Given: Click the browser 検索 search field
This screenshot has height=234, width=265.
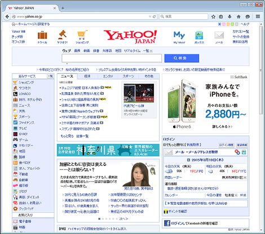Looking at the screenshot, I should click(x=184, y=16).
